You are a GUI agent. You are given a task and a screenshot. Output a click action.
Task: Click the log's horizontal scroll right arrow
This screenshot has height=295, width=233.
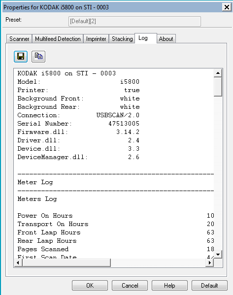pos(210,262)
